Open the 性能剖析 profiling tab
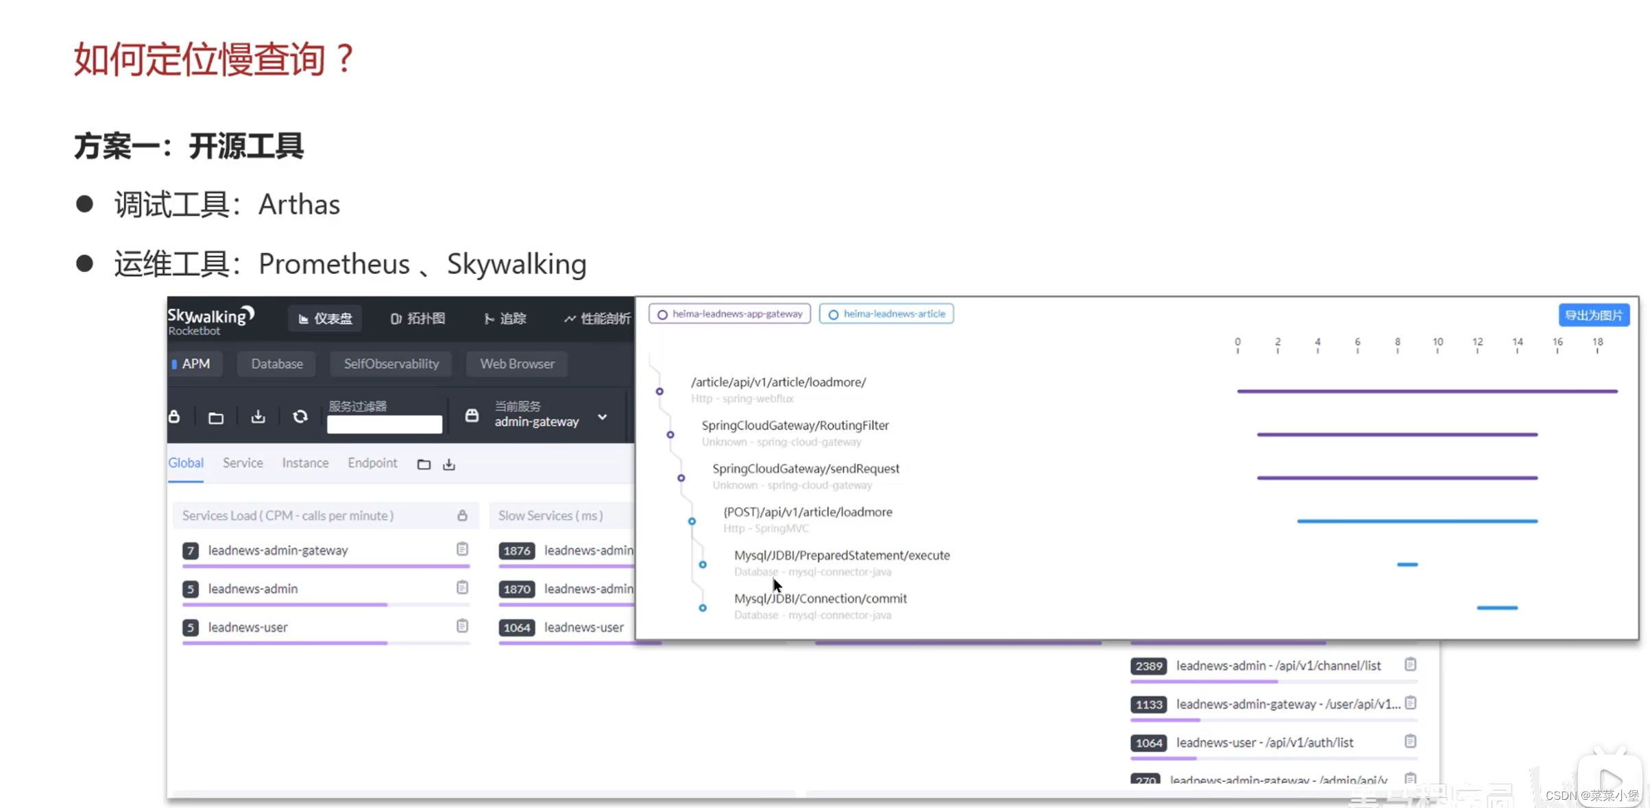 click(x=597, y=319)
